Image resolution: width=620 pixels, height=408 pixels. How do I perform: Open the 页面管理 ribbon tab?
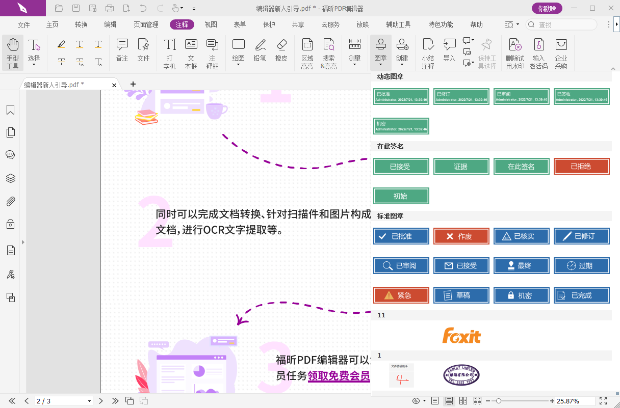[146, 24]
